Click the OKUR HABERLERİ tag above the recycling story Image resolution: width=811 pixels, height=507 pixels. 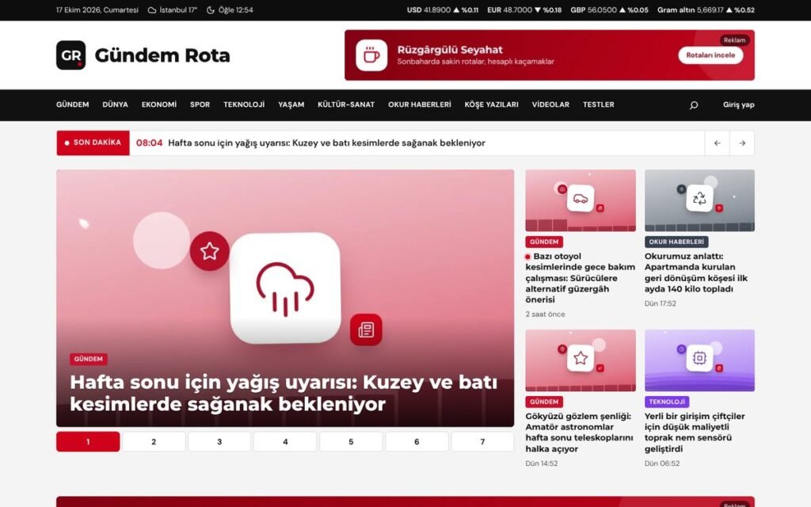[x=676, y=242]
